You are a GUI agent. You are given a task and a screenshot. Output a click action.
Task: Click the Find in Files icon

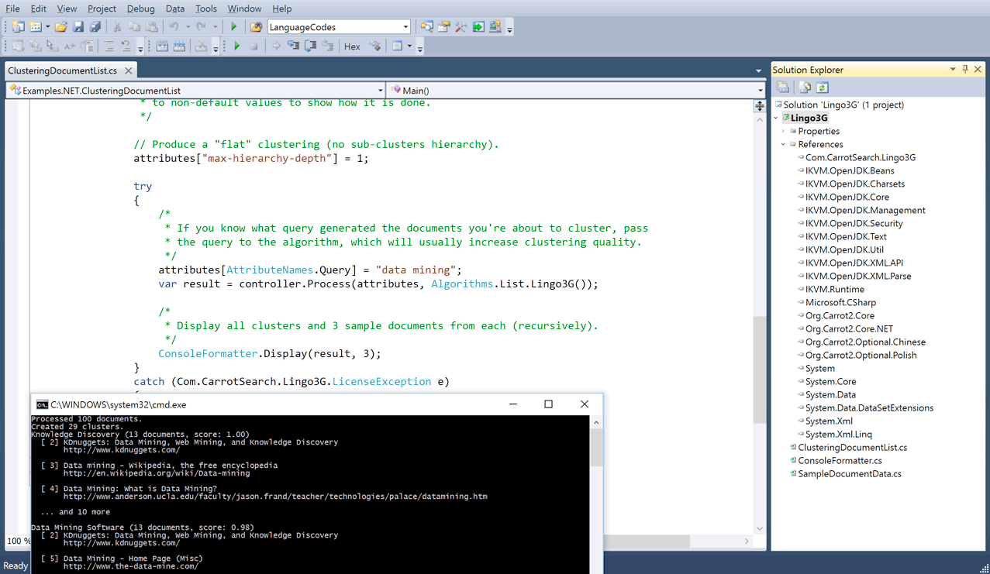(x=256, y=27)
